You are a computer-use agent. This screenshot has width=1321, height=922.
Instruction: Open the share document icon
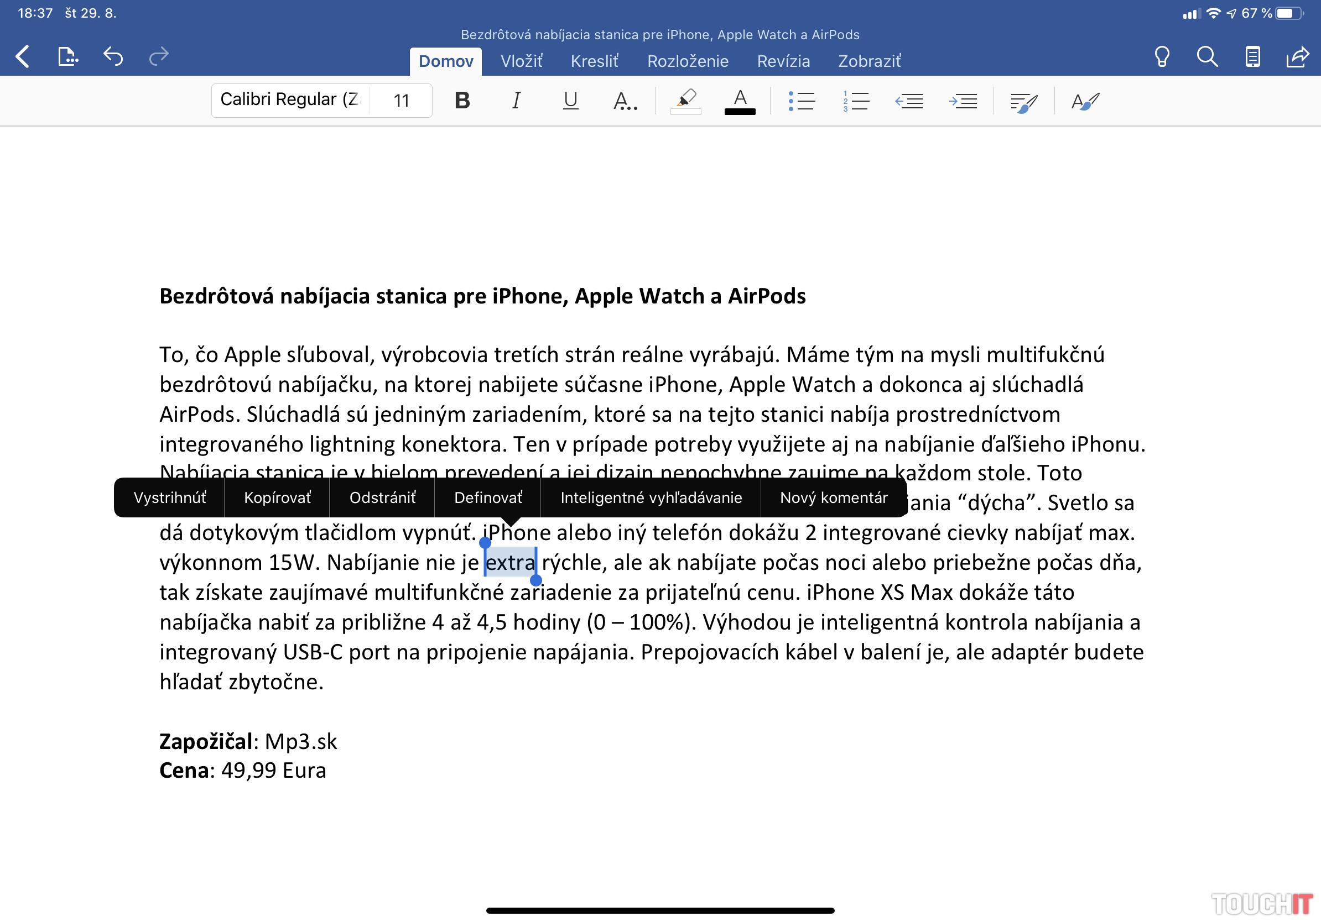1297,56
